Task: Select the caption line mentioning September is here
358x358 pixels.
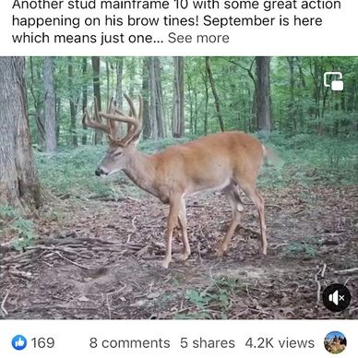Action: click(x=167, y=21)
